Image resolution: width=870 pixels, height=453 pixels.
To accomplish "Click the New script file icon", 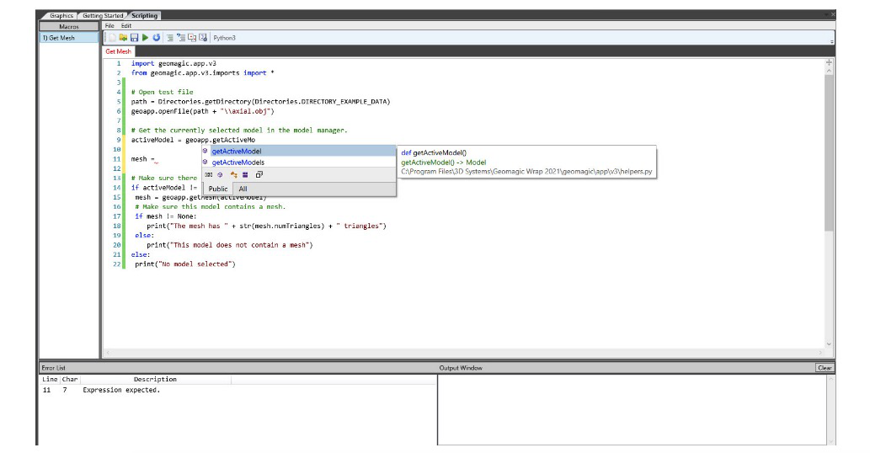I will [113, 38].
